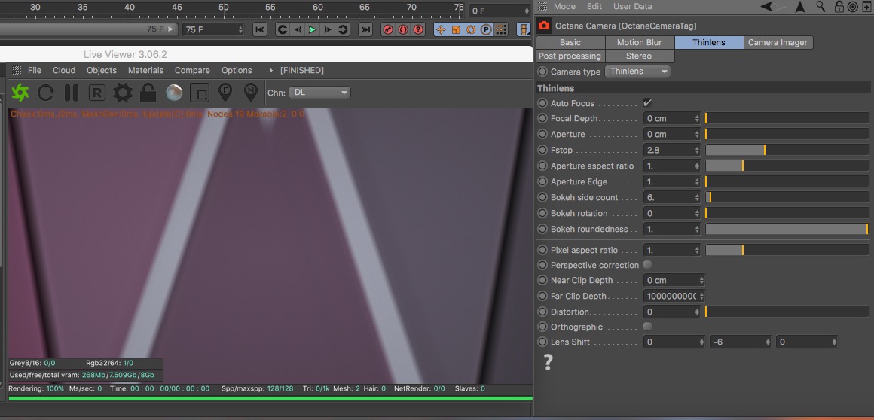Activate the pick focus F marker
Screen dimensions: 874x420
(225, 93)
